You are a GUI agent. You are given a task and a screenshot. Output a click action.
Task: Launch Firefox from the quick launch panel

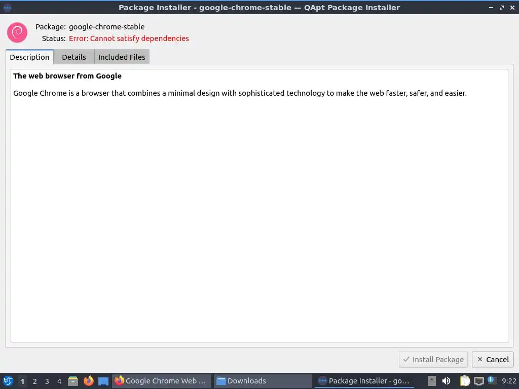88,381
